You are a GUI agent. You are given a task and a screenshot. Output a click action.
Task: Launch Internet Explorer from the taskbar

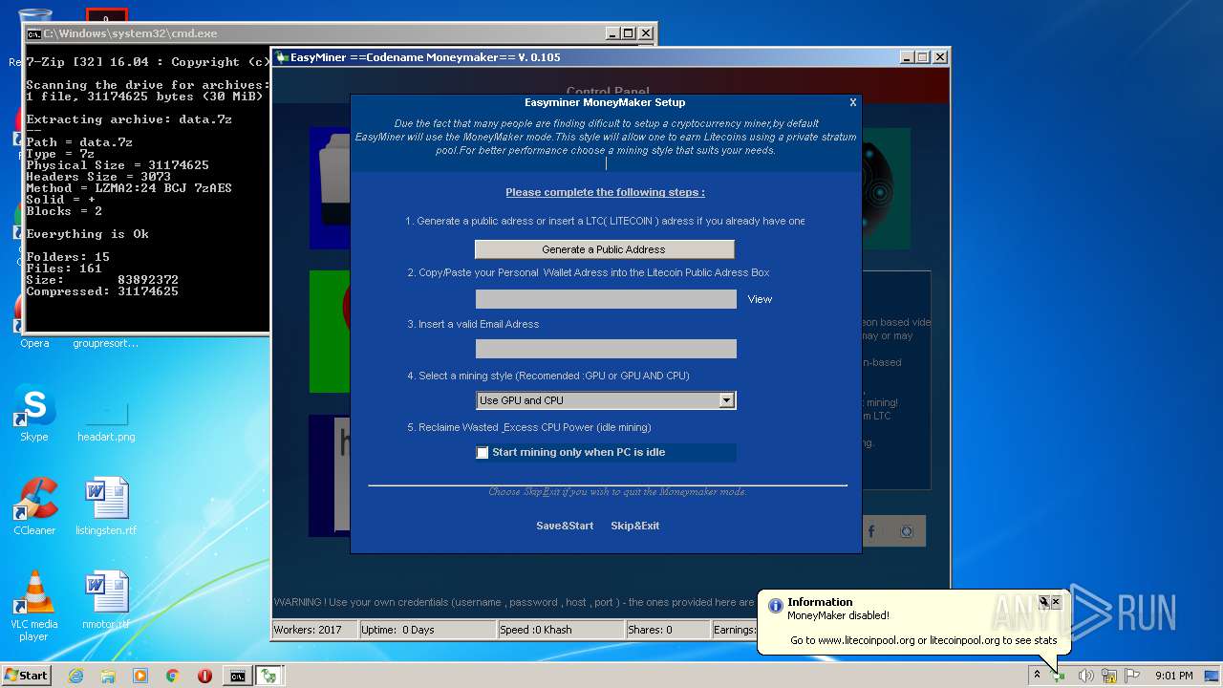(x=75, y=676)
